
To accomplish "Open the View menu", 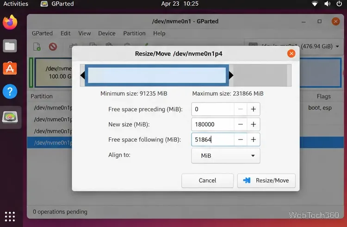I will (x=85, y=33).
